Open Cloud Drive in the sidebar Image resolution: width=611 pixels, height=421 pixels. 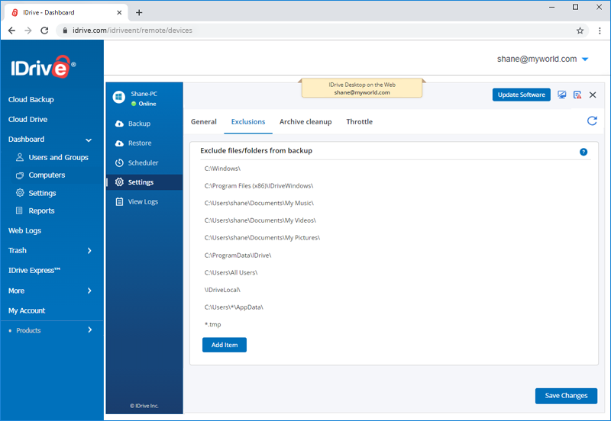[x=28, y=120]
